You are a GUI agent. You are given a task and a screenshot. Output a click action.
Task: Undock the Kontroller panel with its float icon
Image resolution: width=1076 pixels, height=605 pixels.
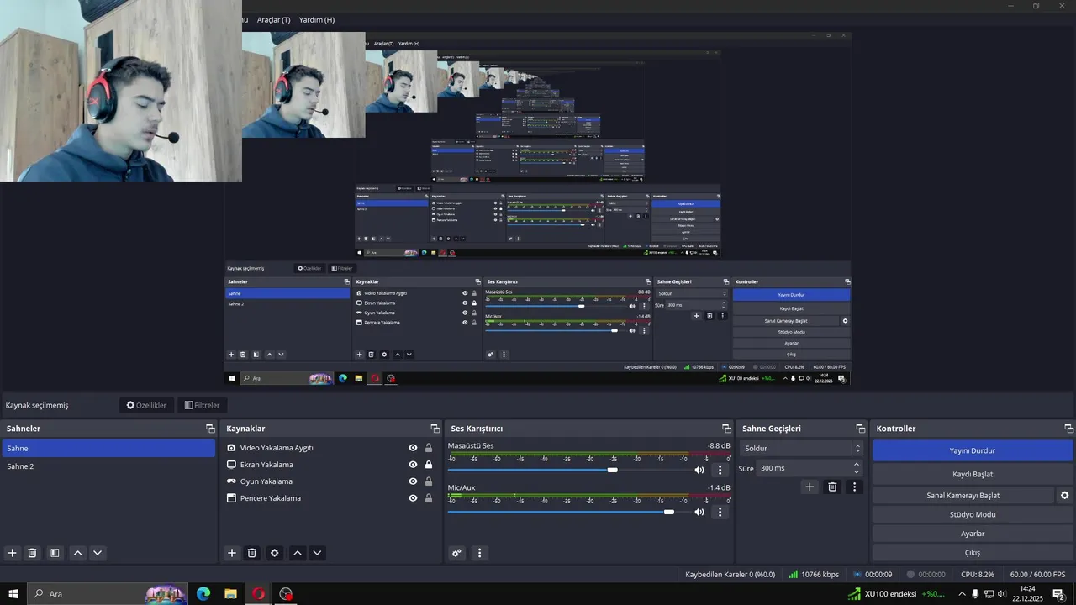click(x=1069, y=429)
